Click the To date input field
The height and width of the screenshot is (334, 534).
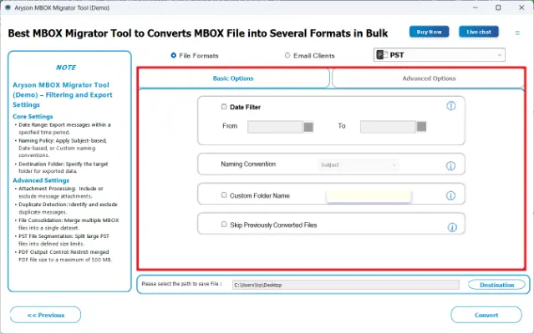[x=388, y=127]
